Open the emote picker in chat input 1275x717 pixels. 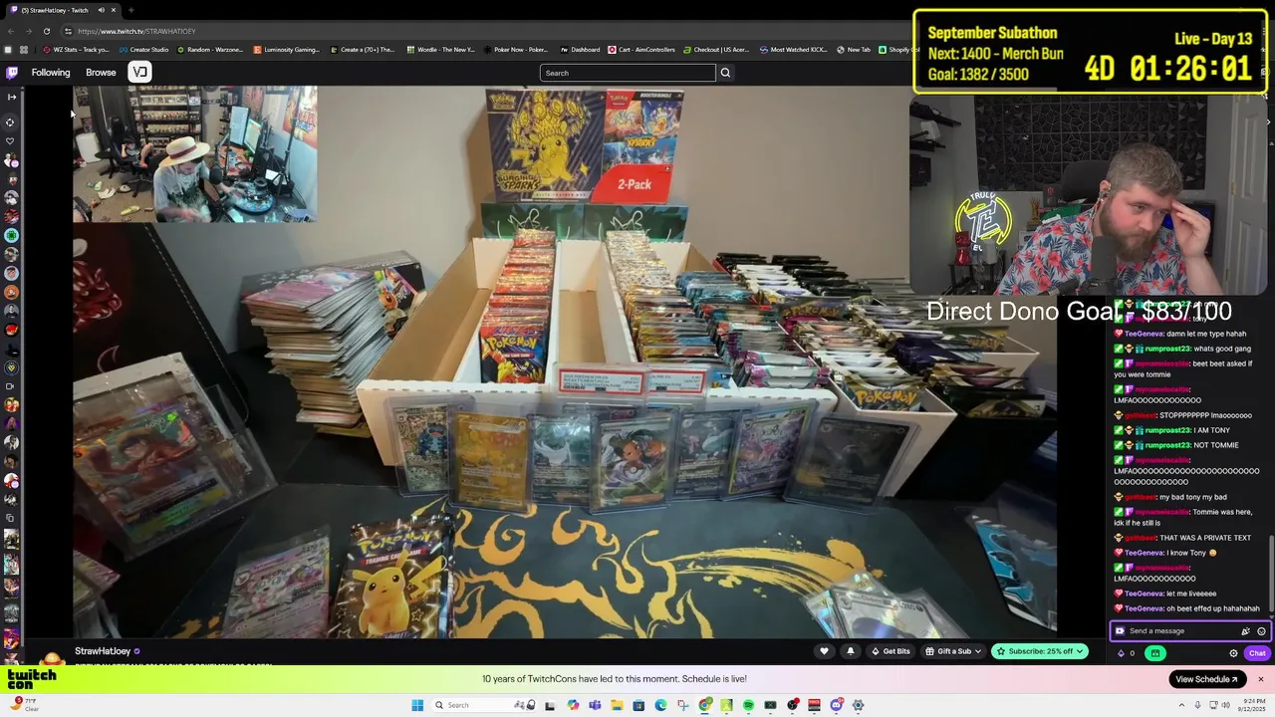(1261, 631)
